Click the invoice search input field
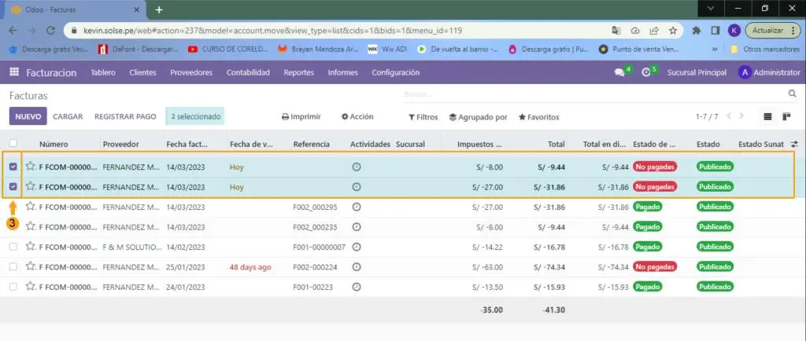Screen dimensions: 806x341 (x=590, y=94)
